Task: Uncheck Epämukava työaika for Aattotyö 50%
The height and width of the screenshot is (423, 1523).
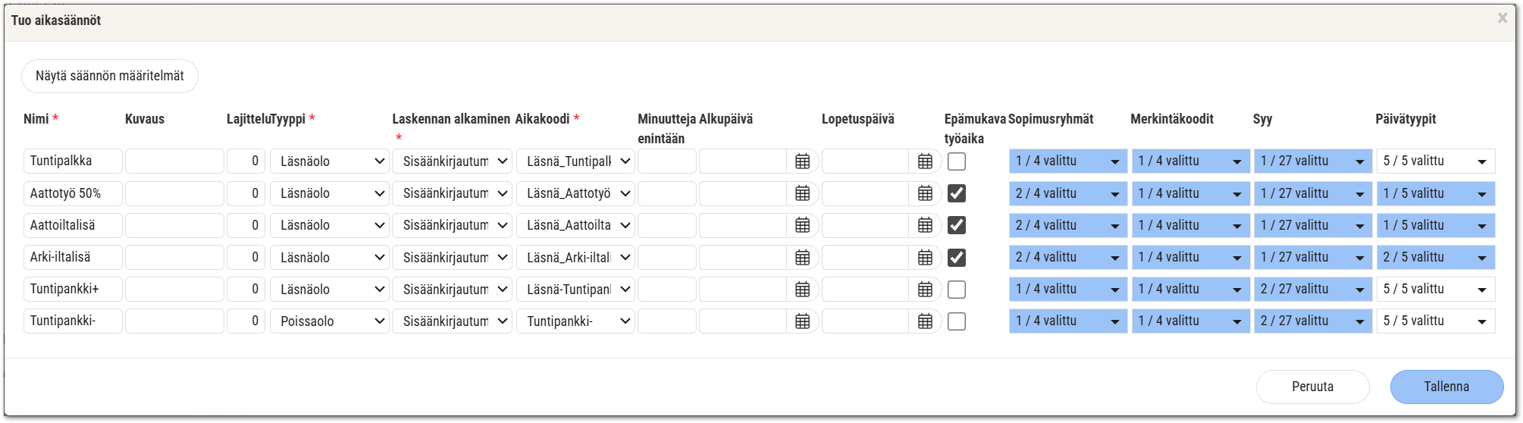Action: (957, 193)
